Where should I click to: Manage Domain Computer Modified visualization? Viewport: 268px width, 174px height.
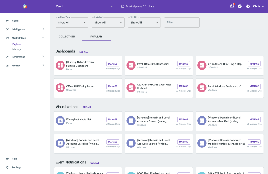[x=254, y=142]
